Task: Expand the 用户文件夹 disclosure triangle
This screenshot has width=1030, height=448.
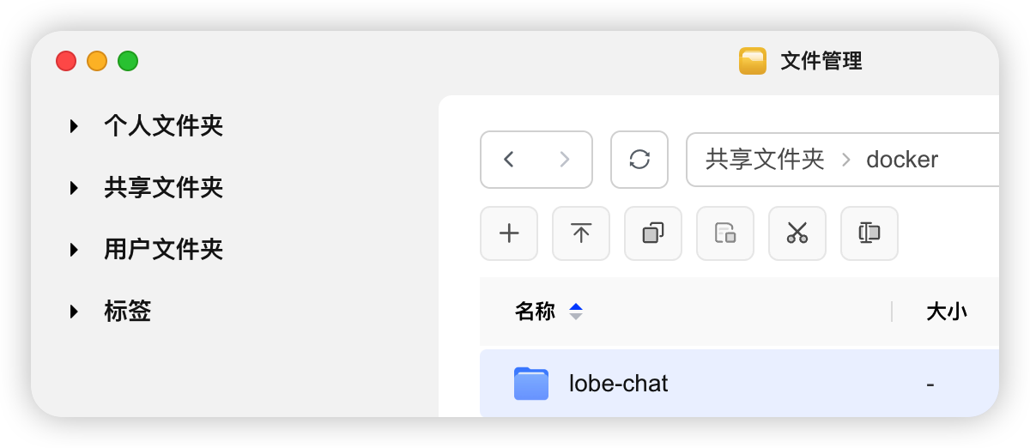Action: pyautogui.click(x=75, y=251)
